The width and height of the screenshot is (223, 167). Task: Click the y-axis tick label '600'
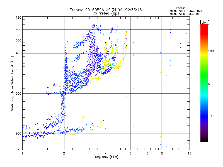(x=18, y=30)
